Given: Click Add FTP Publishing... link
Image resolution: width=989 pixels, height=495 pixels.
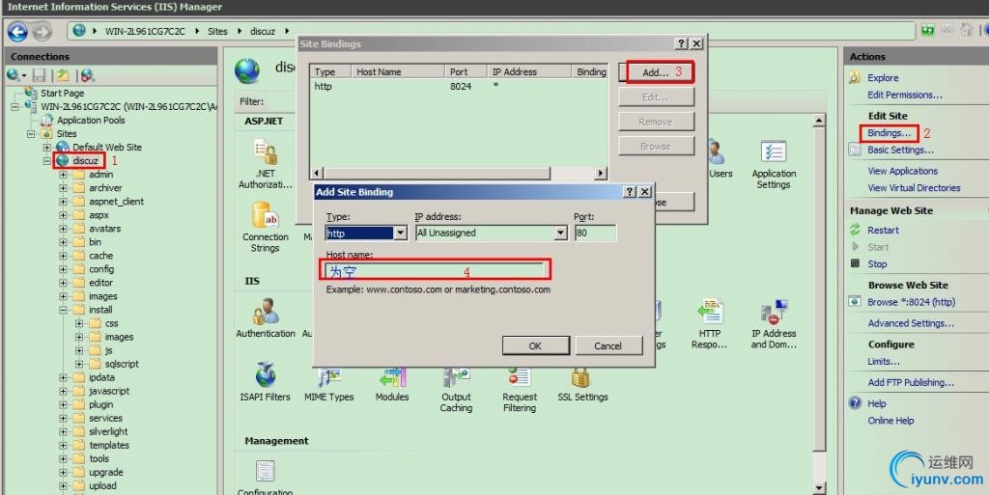Looking at the screenshot, I should click(x=910, y=382).
